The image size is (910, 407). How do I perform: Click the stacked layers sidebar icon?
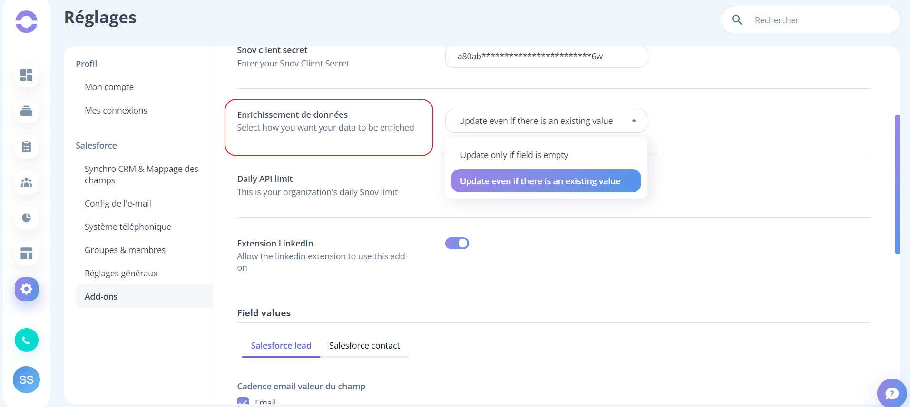coord(27,111)
